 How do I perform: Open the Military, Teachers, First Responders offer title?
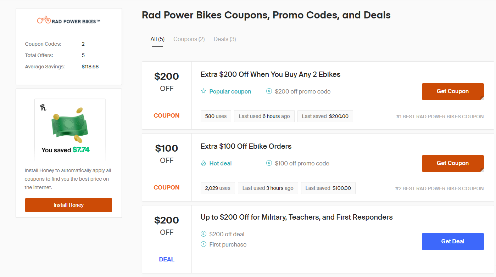(296, 217)
